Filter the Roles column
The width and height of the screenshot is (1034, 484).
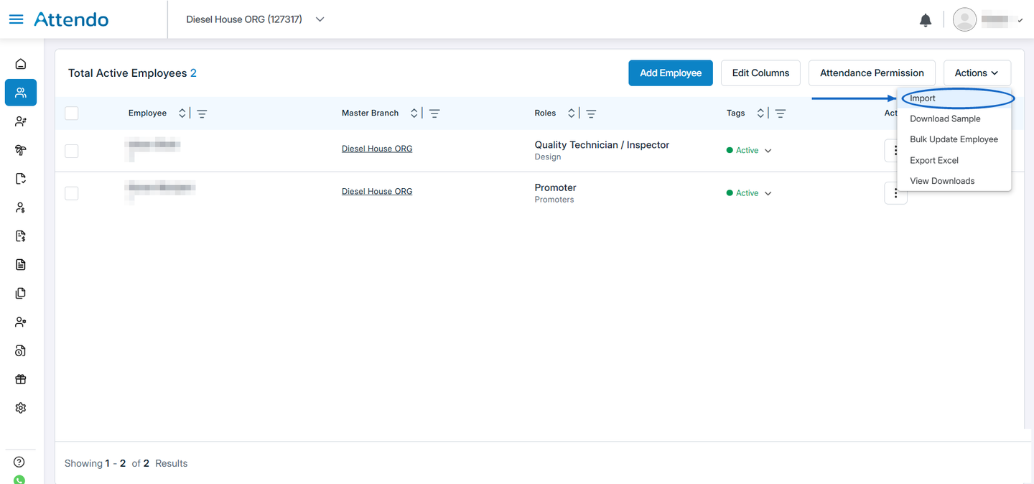pos(591,113)
